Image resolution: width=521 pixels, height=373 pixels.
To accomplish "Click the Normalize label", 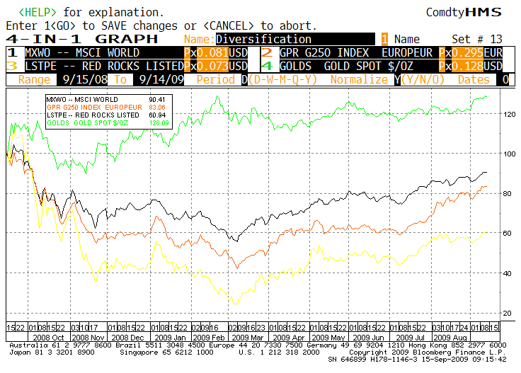I will pyautogui.click(x=359, y=80).
